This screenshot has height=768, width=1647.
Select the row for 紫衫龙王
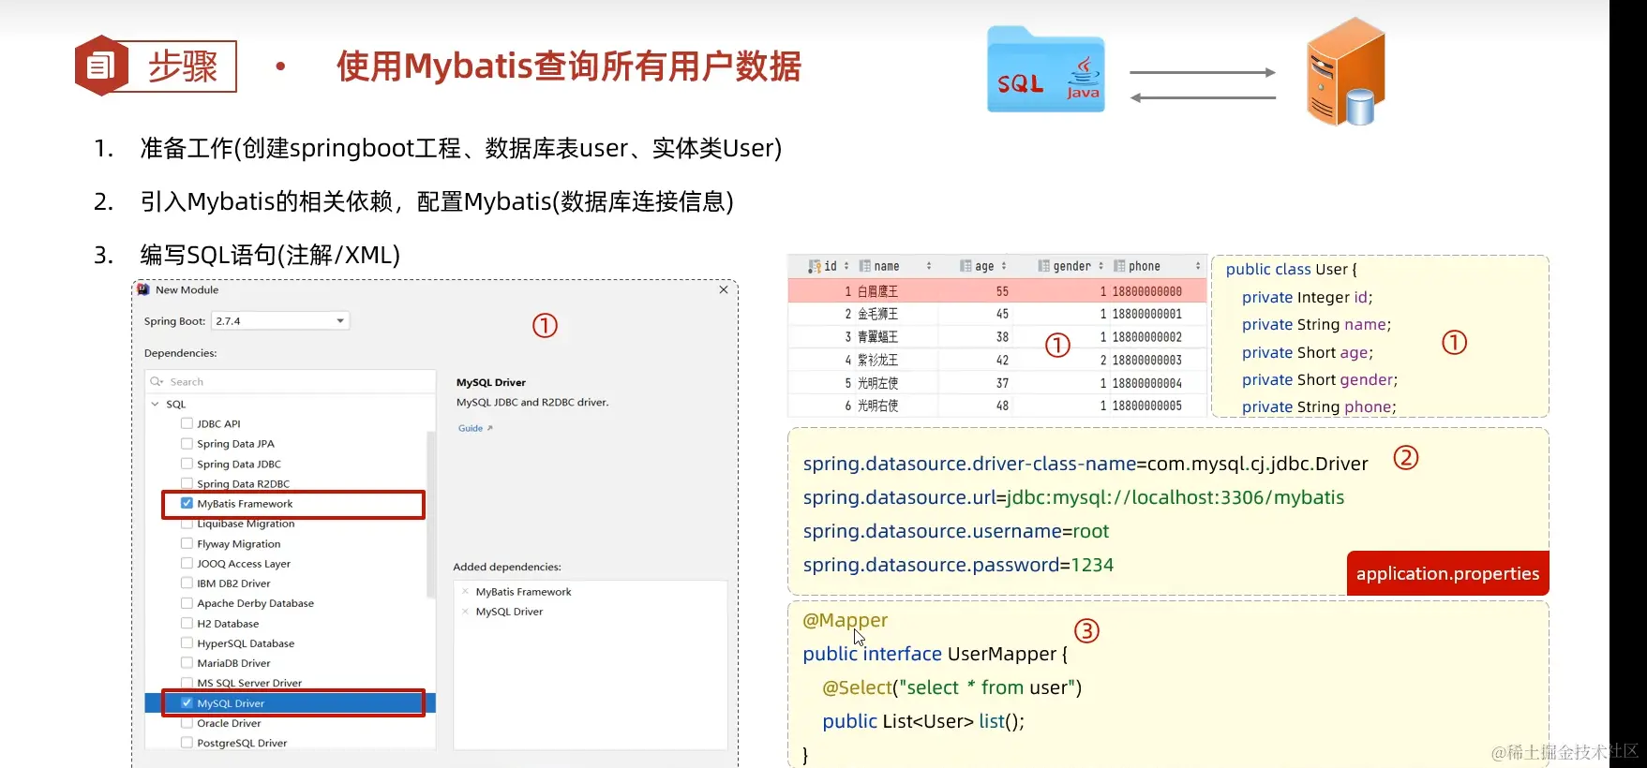997,360
